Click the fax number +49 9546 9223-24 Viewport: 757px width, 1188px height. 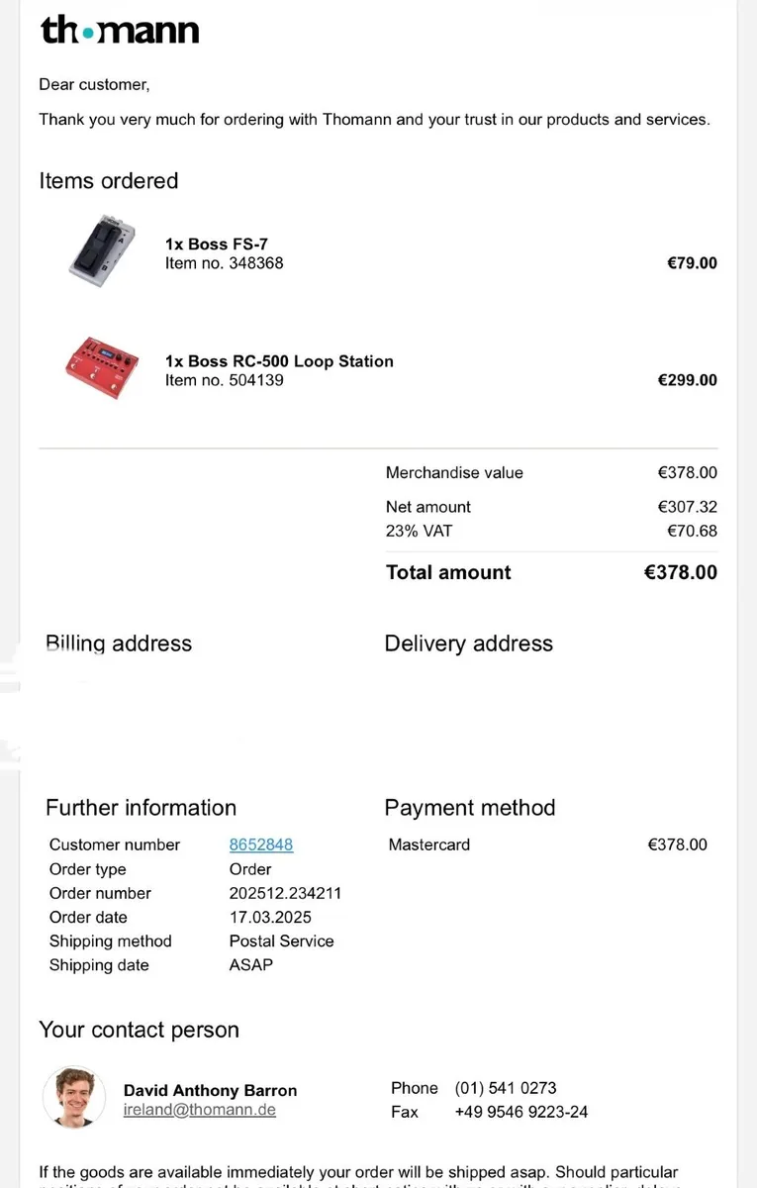521,1112
